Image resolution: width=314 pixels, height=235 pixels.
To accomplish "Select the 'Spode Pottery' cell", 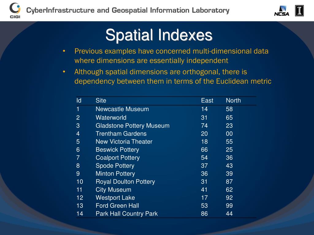I will click(x=115, y=166).
